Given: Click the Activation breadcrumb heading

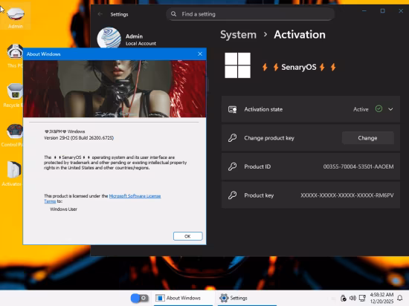Looking at the screenshot, I should pyautogui.click(x=300, y=35).
